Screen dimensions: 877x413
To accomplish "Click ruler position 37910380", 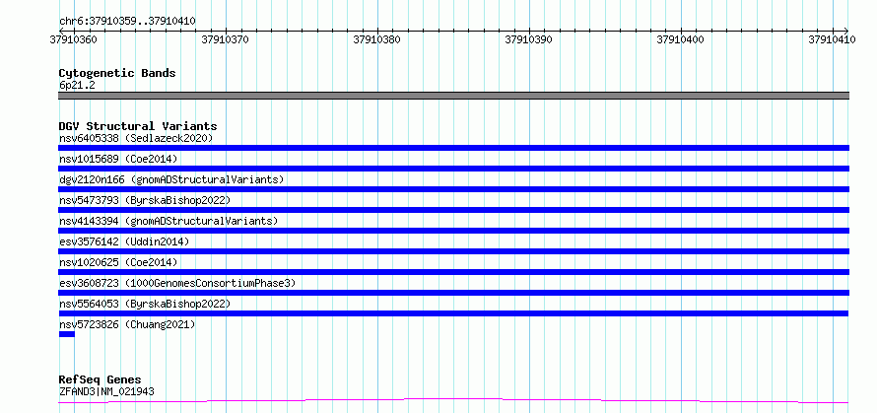I will pyautogui.click(x=377, y=39).
